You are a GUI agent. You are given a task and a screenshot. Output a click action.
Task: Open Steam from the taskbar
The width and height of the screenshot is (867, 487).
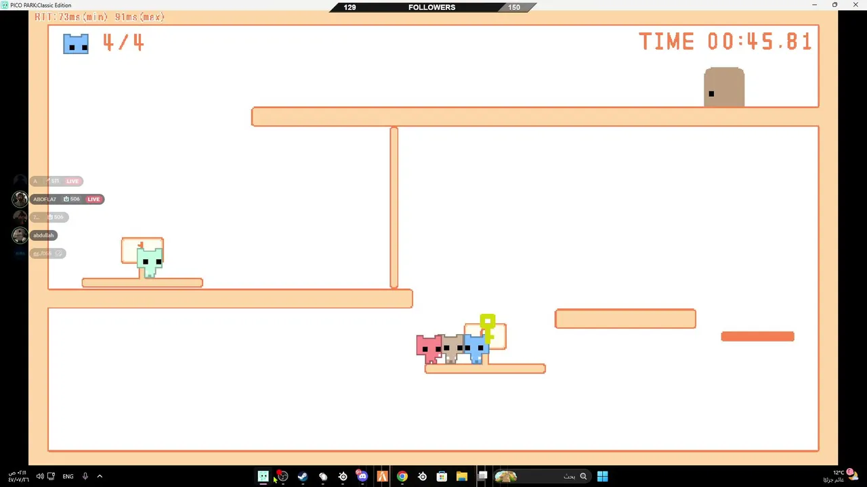303,476
